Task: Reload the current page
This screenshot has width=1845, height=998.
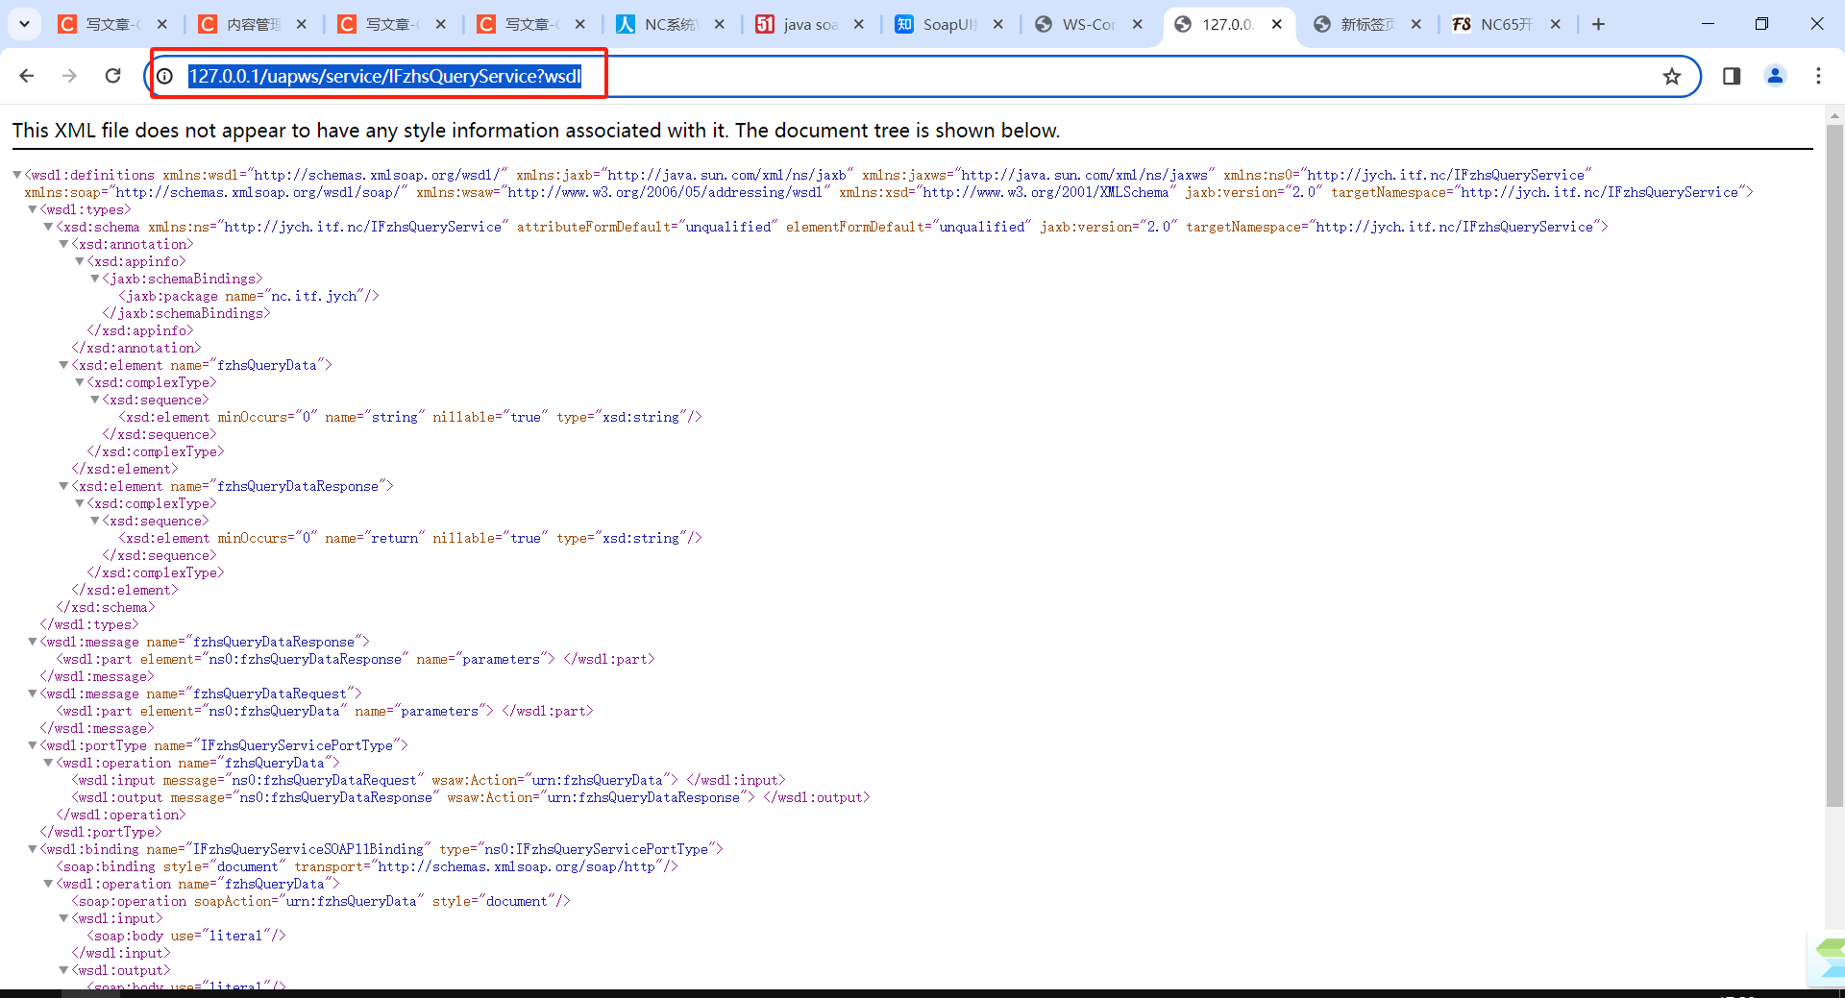Action: (112, 76)
